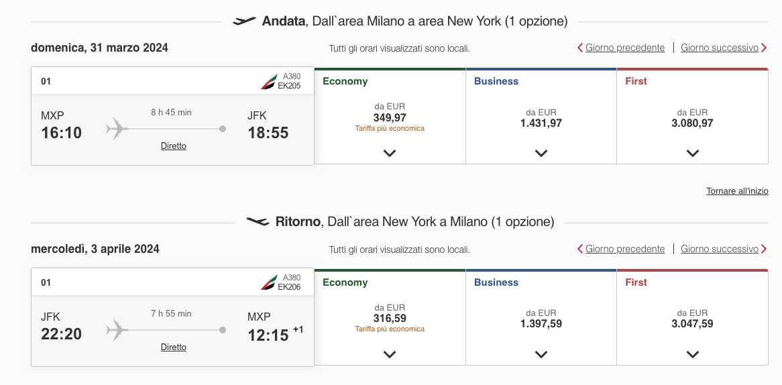
Task: Click the Tornare all'inizio link
Action: [737, 191]
